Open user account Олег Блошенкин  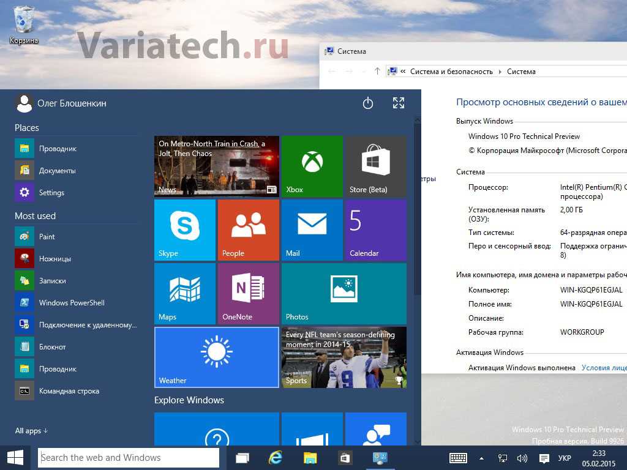tap(61, 103)
